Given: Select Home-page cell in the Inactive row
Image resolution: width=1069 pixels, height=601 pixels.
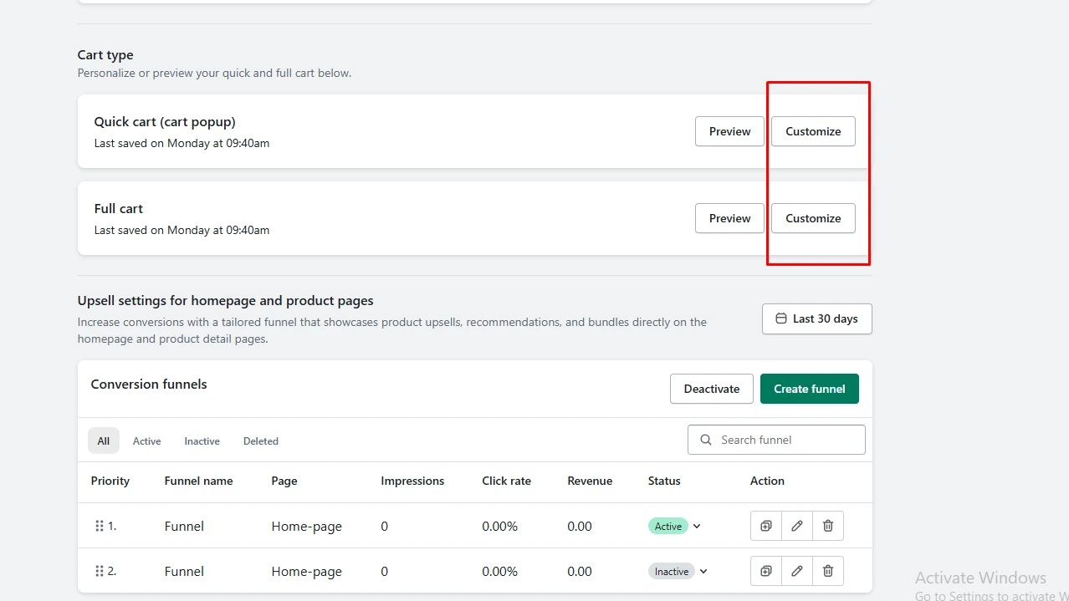Looking at the screenshot, I should coord(306,571).
